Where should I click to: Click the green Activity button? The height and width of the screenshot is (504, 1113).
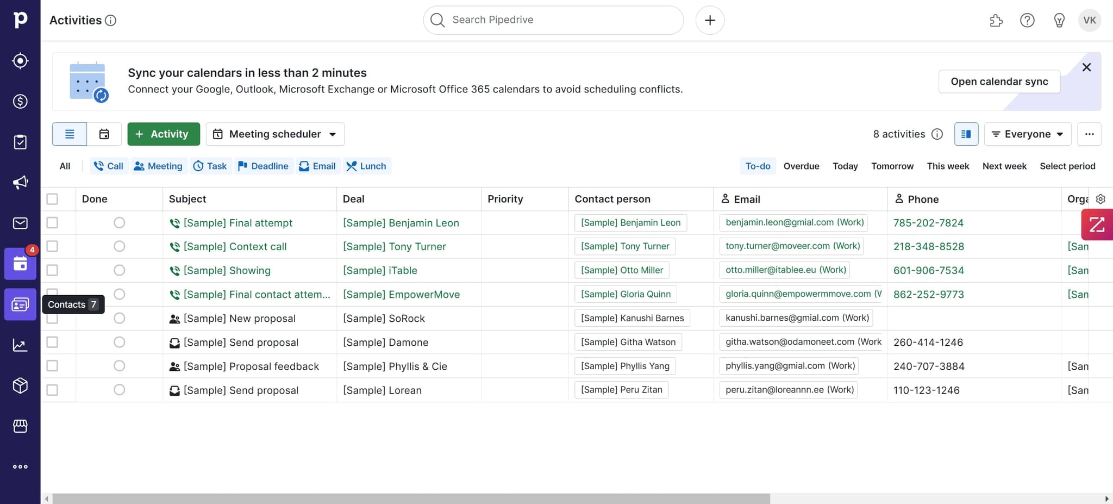(164, 134)
